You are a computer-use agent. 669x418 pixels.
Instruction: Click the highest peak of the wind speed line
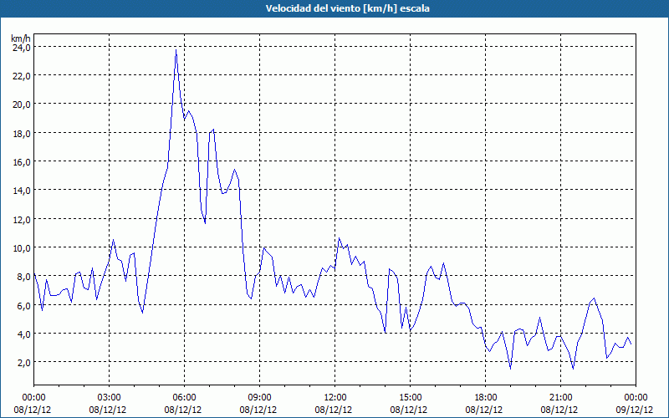pyautogui.click(x=176, y=50)
